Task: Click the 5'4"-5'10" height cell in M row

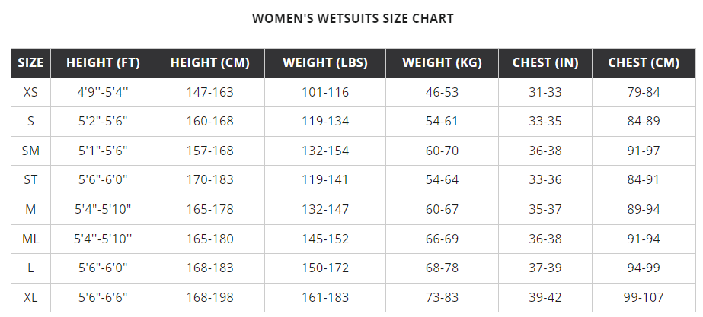Action: point(103,209)
